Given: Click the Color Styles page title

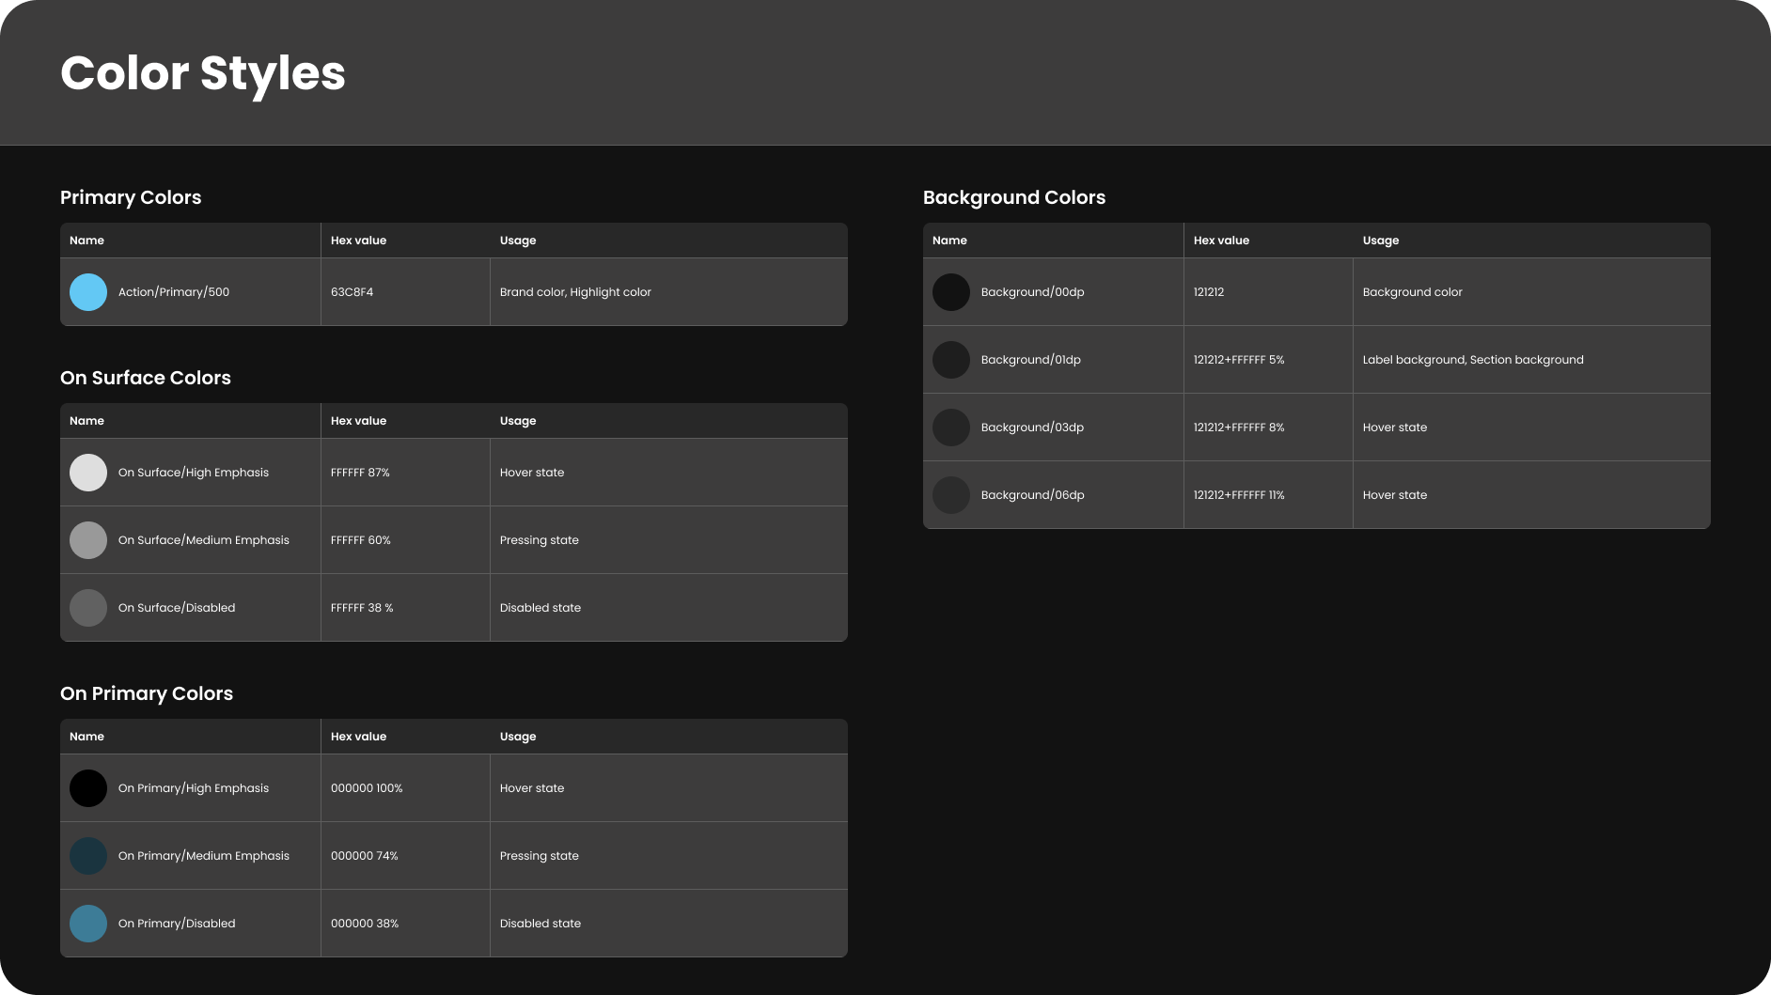Looking at the screenshot, I should 203,73.
